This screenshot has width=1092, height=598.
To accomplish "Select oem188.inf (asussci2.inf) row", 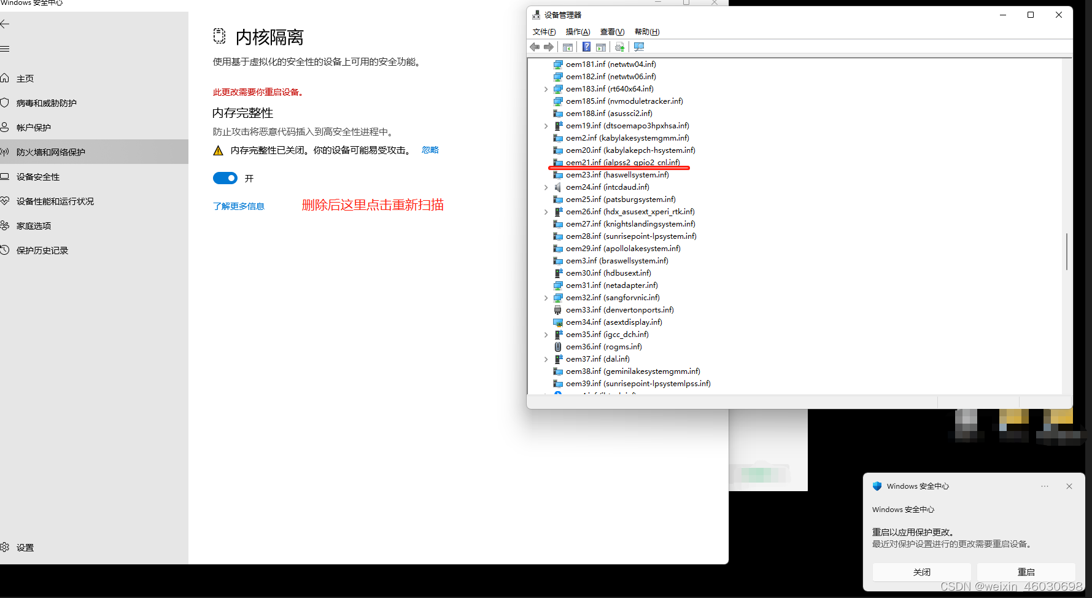I will 603,114.
